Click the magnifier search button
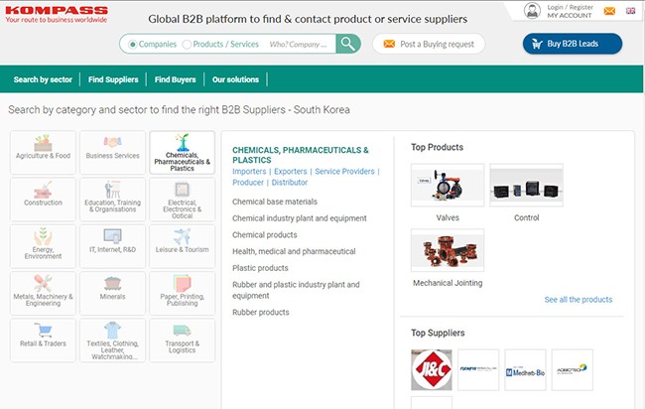645x409 pixels. [348, 44]
